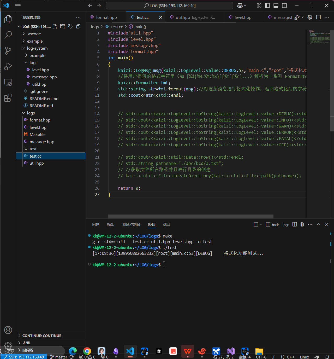Switch to the util.hpp log-system tab
This screenshot has width=334, height=359.
click(x=195, y=17)
